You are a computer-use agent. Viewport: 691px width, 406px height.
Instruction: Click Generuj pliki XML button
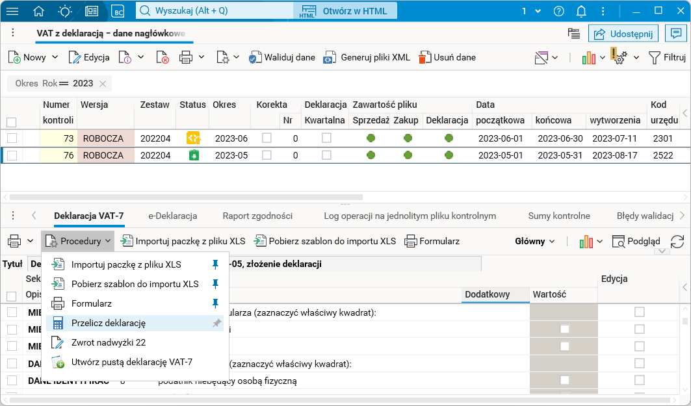[x=367, y=57]
